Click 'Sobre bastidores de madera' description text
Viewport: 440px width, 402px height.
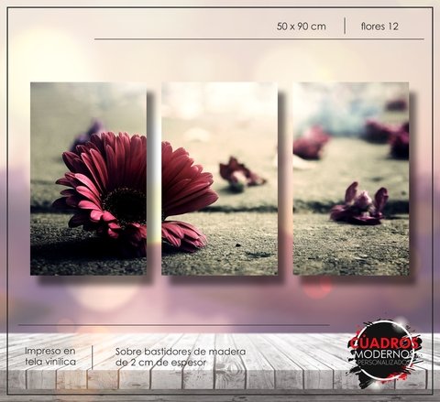pos(181,352)
